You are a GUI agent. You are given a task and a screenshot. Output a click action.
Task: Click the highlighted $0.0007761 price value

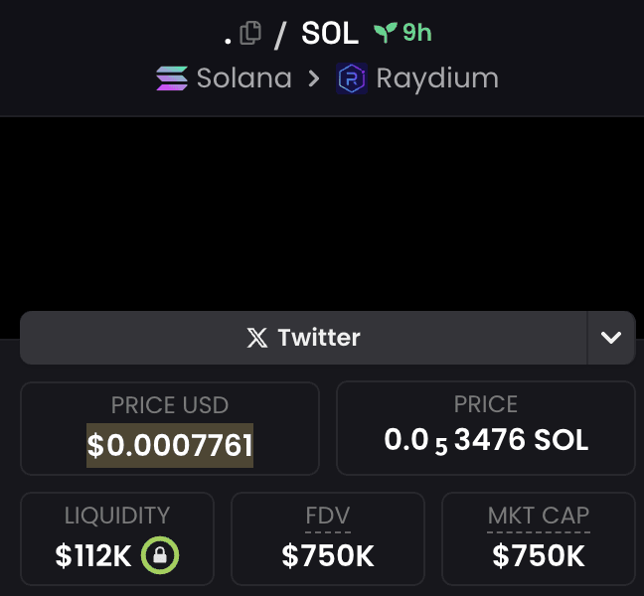coord(170,445)
